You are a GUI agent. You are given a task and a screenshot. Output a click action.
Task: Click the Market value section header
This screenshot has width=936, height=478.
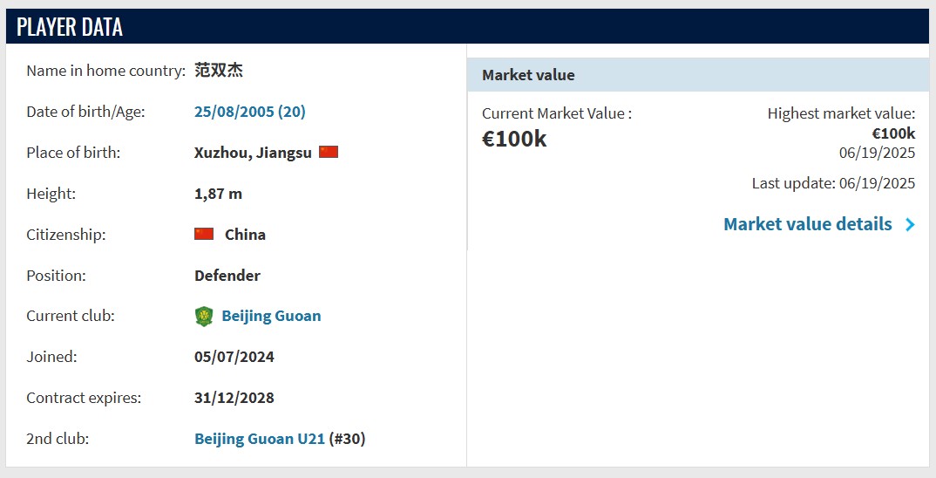coord(528,75)
